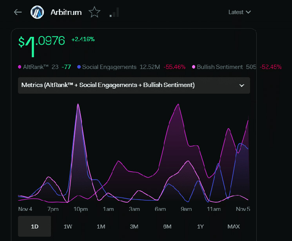292x241 pixels.
Task: Toggle the AltRank™ legend label
Action: coord(36,67)
